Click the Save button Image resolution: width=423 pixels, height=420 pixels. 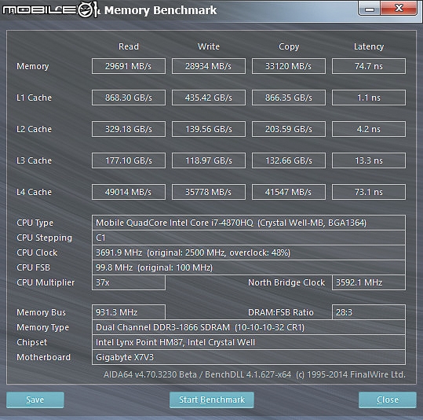(x=35, y=400)
